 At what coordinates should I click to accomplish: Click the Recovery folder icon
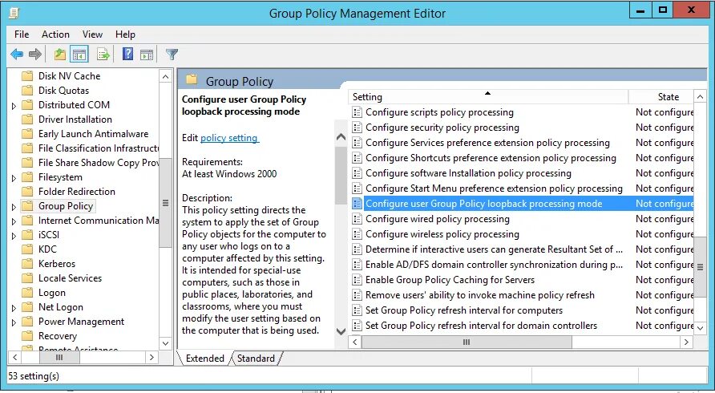pyautogui.click(x=28, y=336)
